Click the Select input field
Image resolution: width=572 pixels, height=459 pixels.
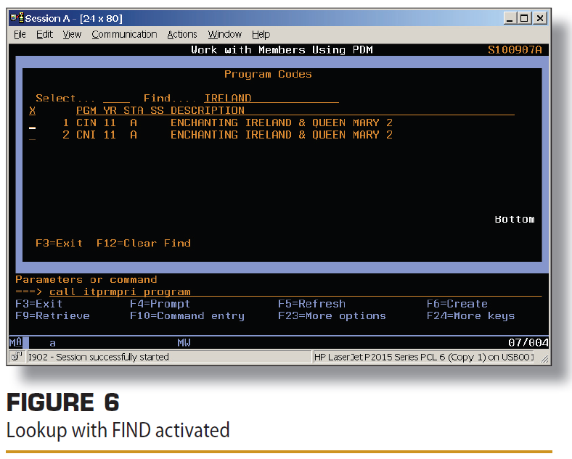tap(116, 99)
